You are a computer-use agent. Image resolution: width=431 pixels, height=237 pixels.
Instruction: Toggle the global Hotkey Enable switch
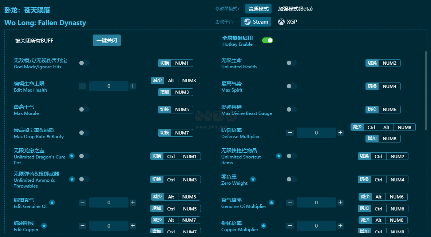coord(268,40)
